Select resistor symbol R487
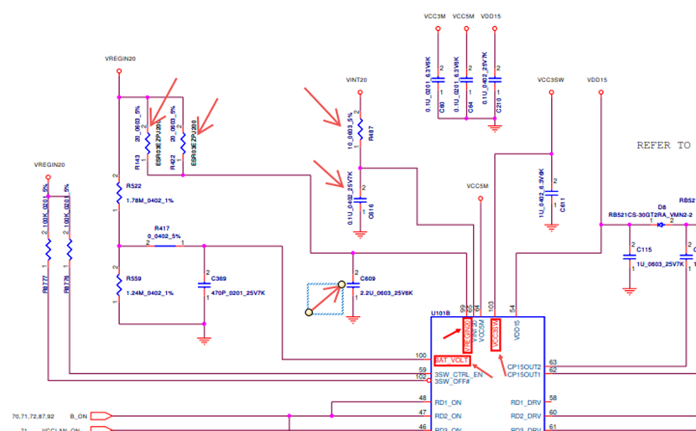Viewport: 696px width, 431px height. coord(361,131)
